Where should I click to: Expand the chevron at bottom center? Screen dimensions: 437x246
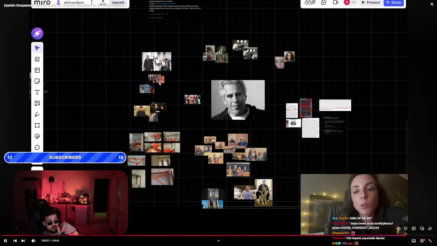click(x=218, y=241)
